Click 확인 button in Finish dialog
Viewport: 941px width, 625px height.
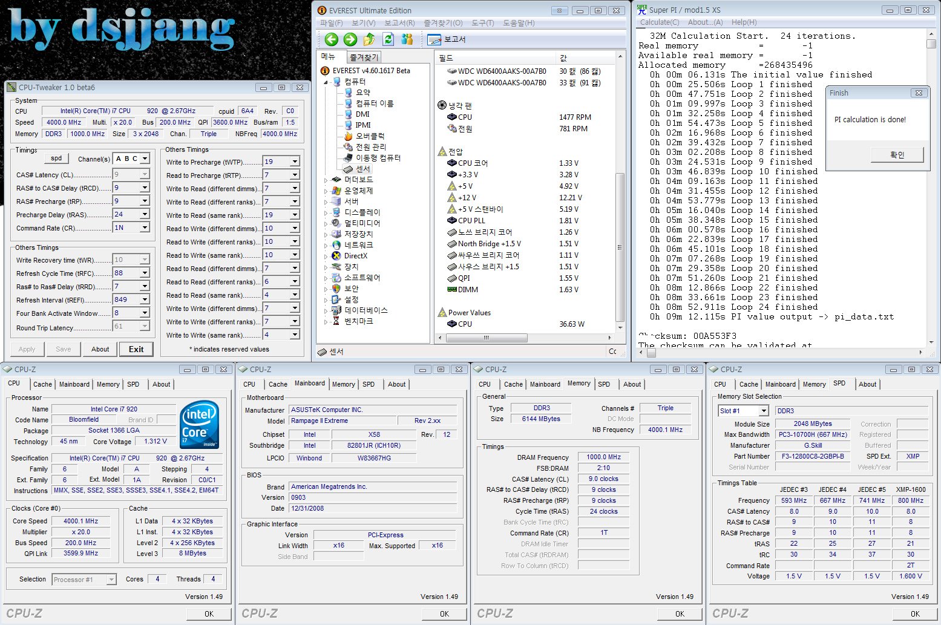click(897, 155)
